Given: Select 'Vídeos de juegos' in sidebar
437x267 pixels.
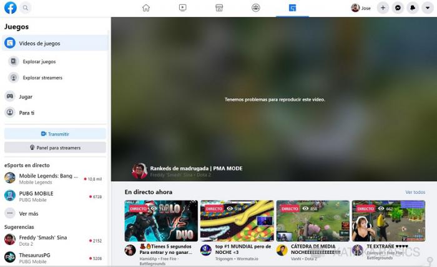Looking at the screenshot, I should tap(39, 43).
